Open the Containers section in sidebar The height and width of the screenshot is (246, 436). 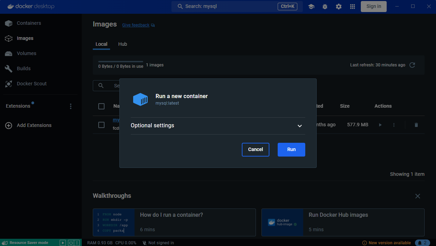(23, 23)
